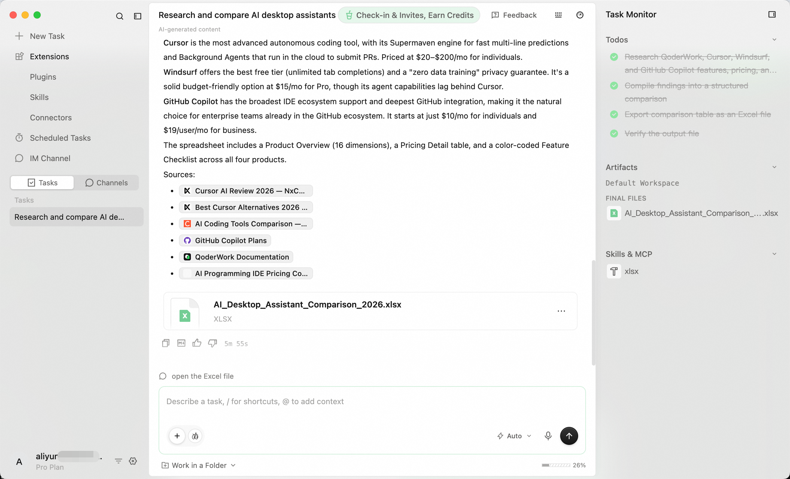Copy the response with copy icon
790x479 pixels.
[x=166, y=343]
